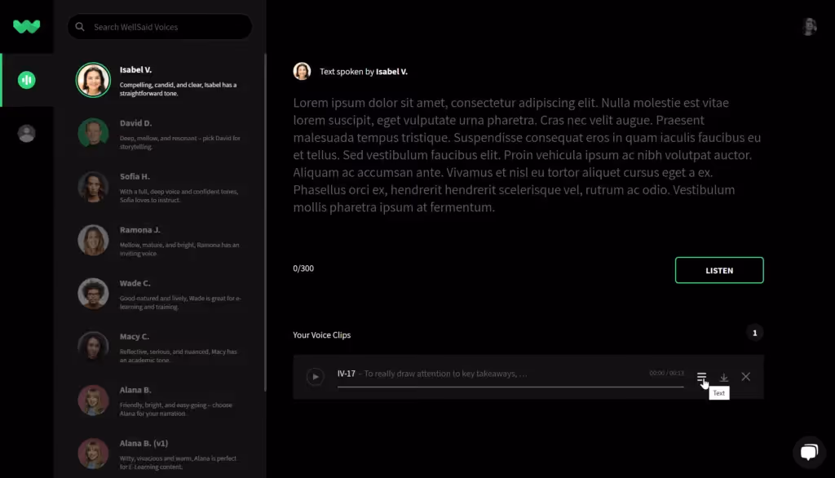Viewport: 835px width, 478px height.
Task: Click the "Your Voice Clips" heading
Action: [321, 335]
